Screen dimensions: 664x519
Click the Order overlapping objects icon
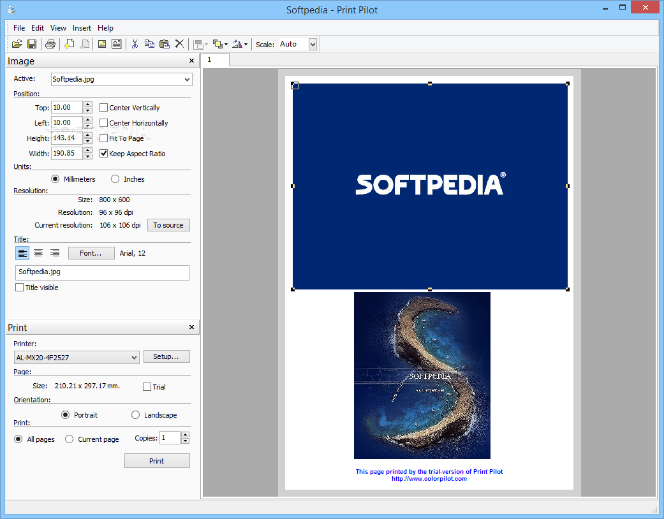click(218, 44)
